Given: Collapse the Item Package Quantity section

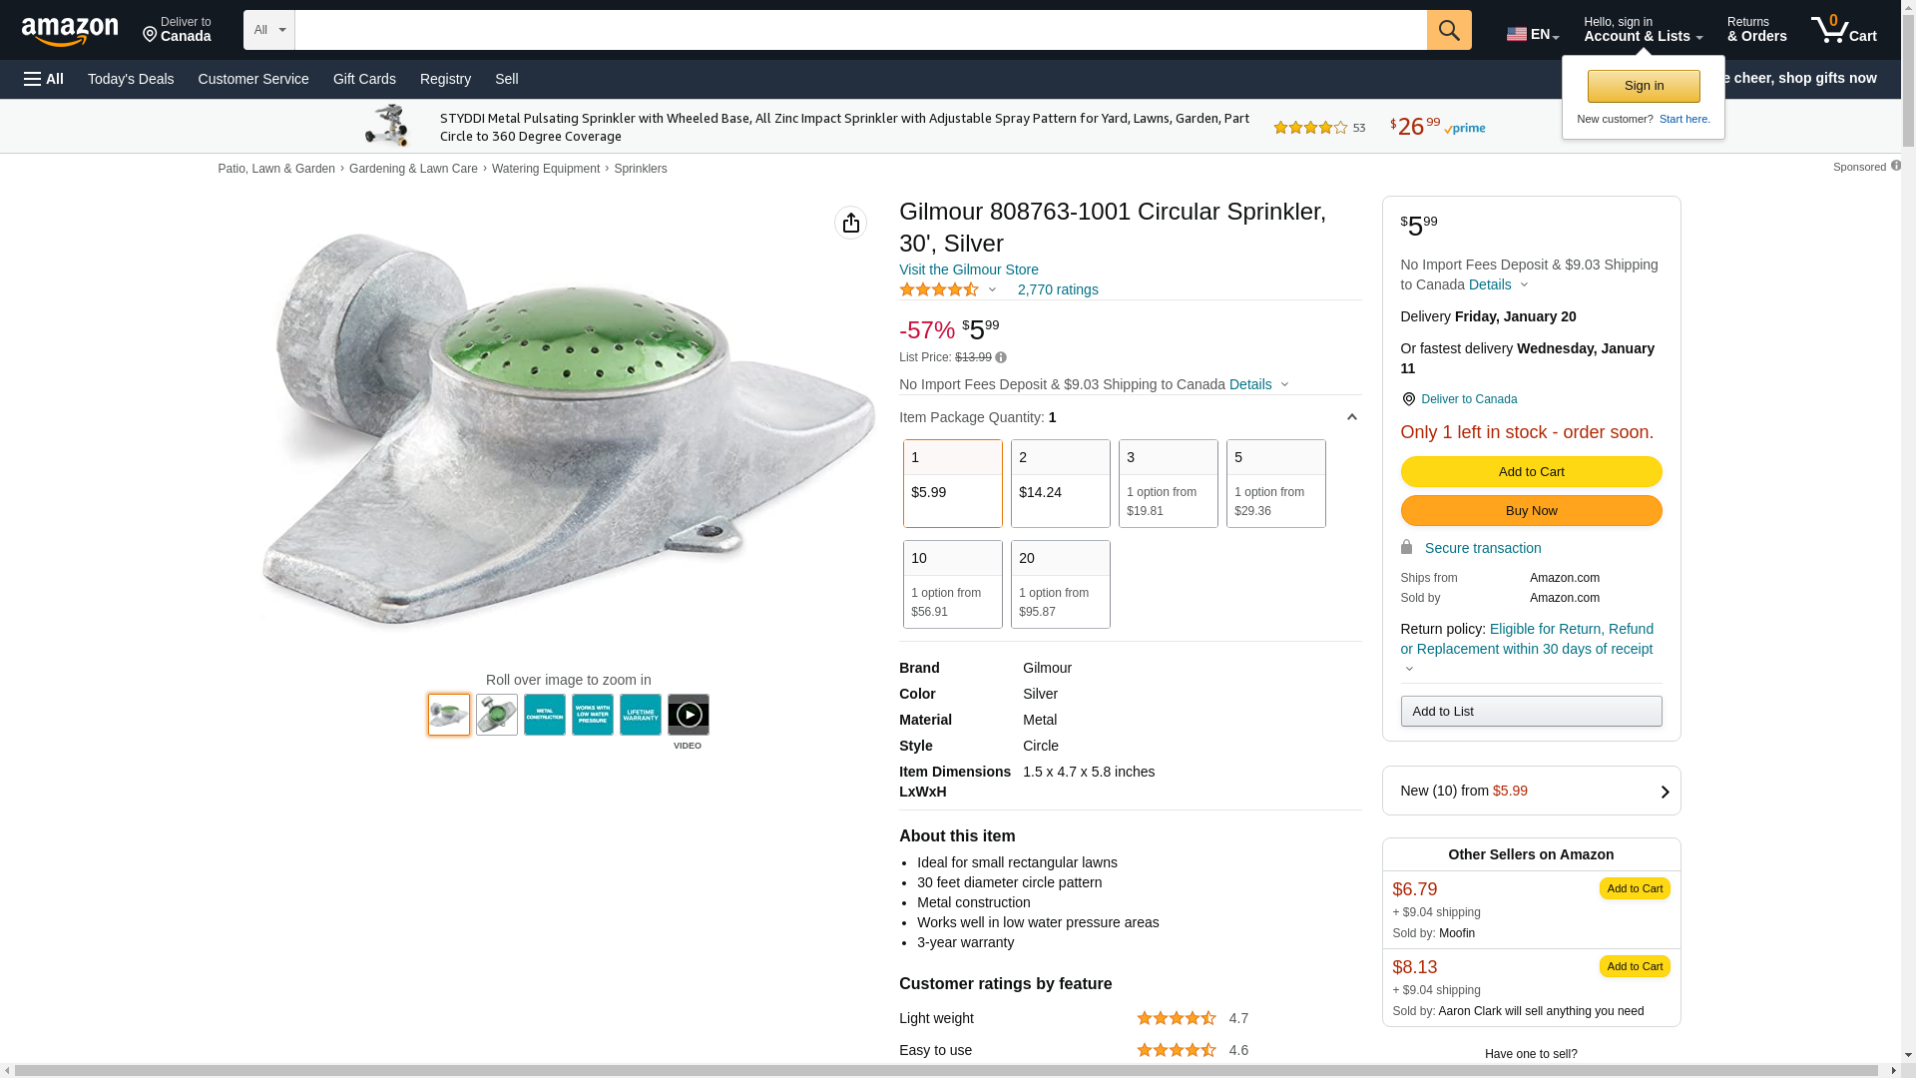Looking at the screenshot, I should [1351, 417].
